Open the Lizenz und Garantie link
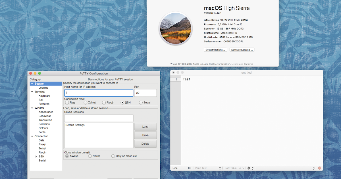This screenshot has width=341, height=179. click(x=242, y=64)
